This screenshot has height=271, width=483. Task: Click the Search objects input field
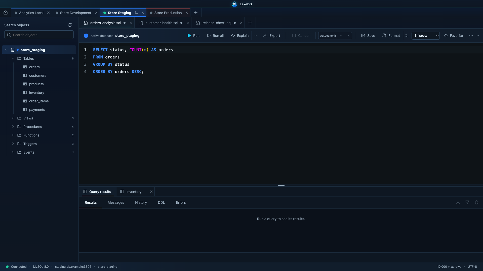(x=39, y=35)
